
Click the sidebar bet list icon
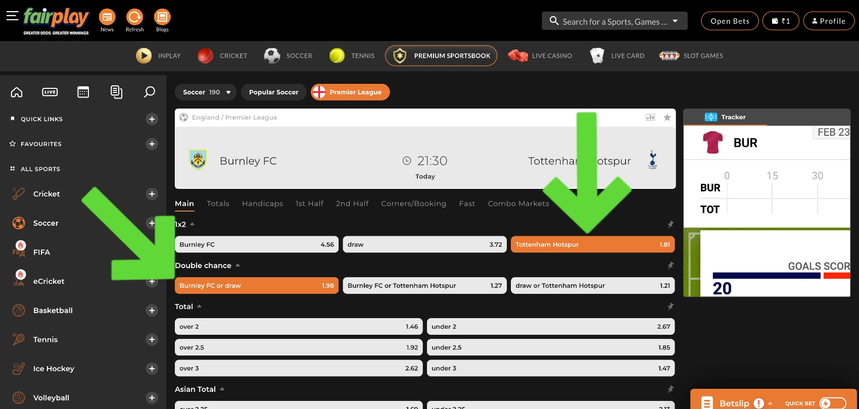pyautogui.click(x=116, y=92)
